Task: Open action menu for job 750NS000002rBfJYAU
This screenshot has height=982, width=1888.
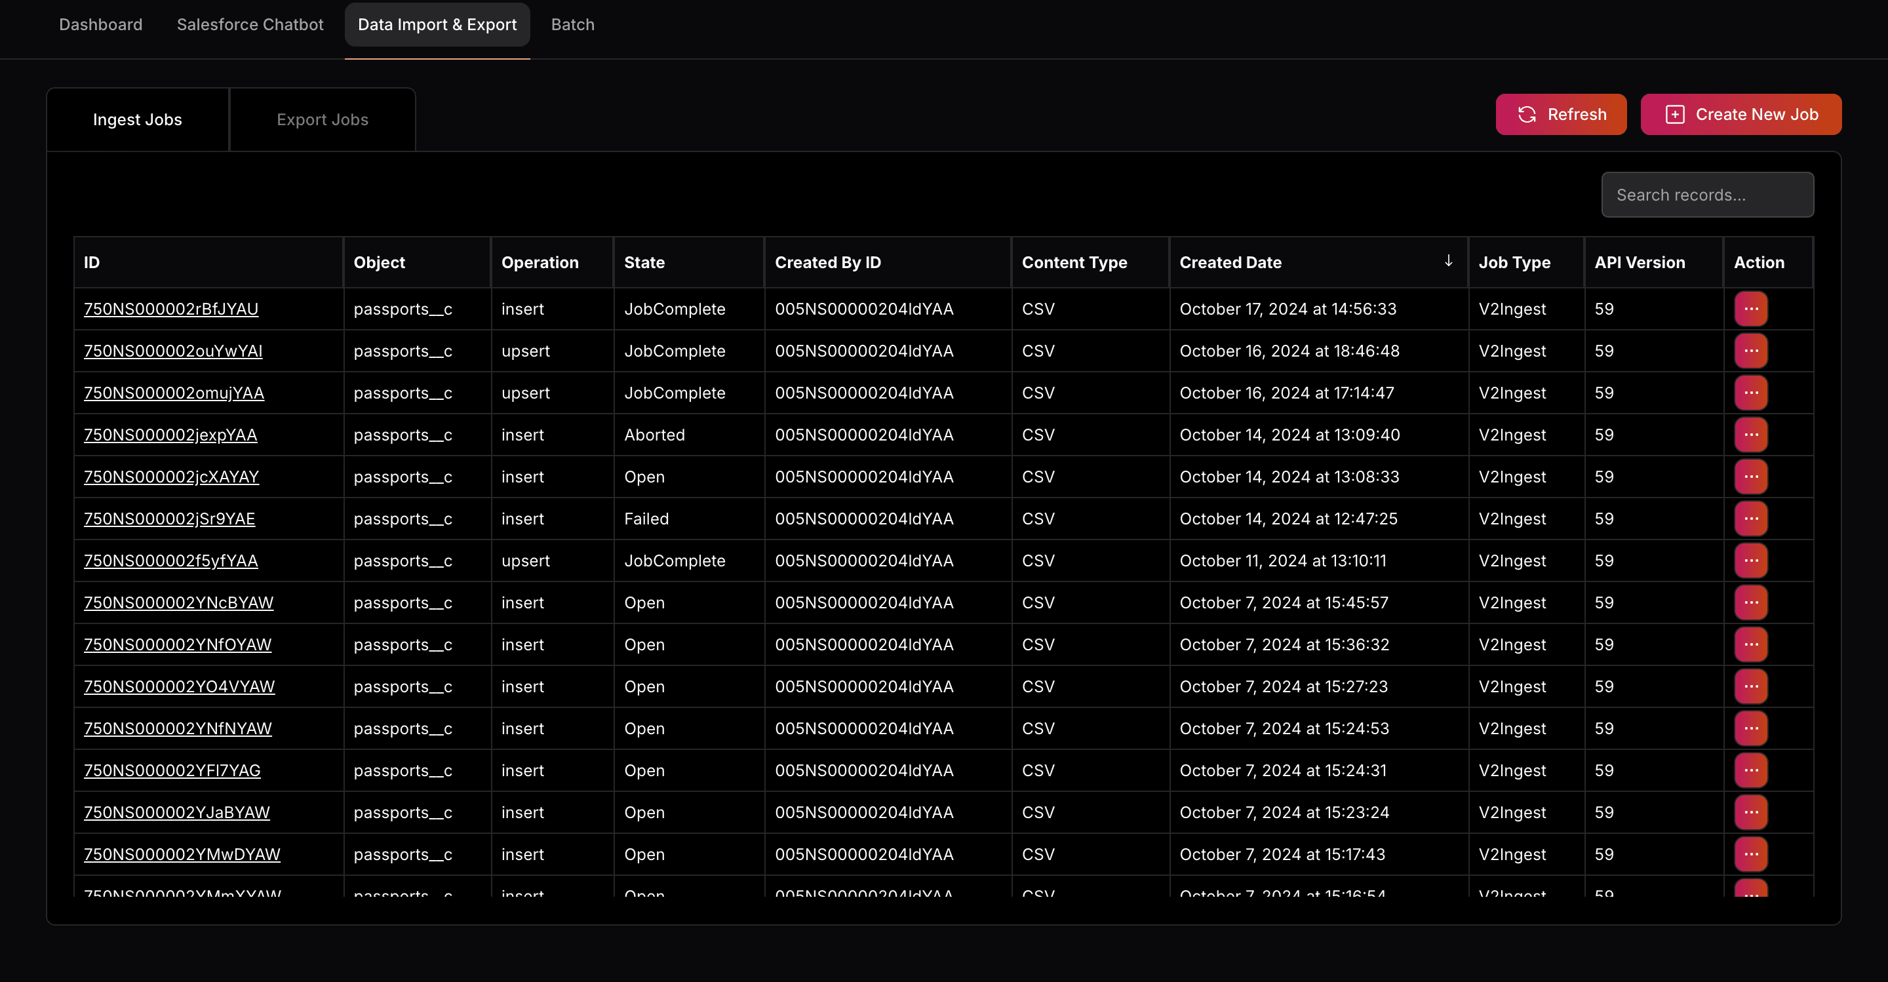Action: [x=1750, y=309]
